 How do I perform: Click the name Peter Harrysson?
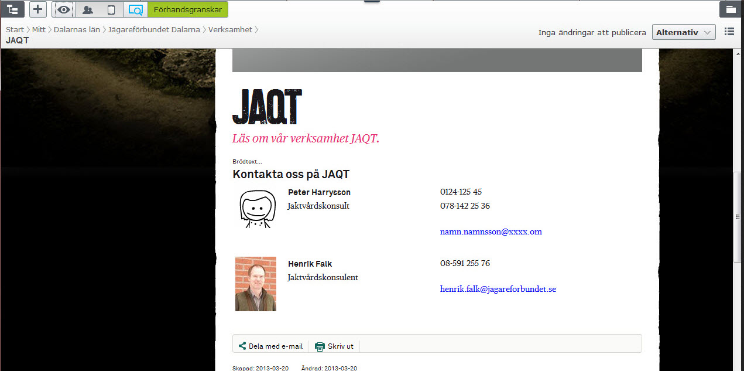tap(319, 192)
